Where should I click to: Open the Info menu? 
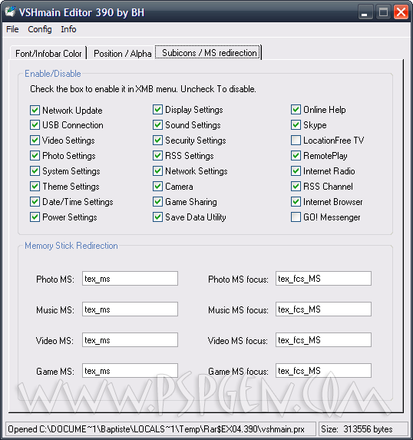coord(68,29)
